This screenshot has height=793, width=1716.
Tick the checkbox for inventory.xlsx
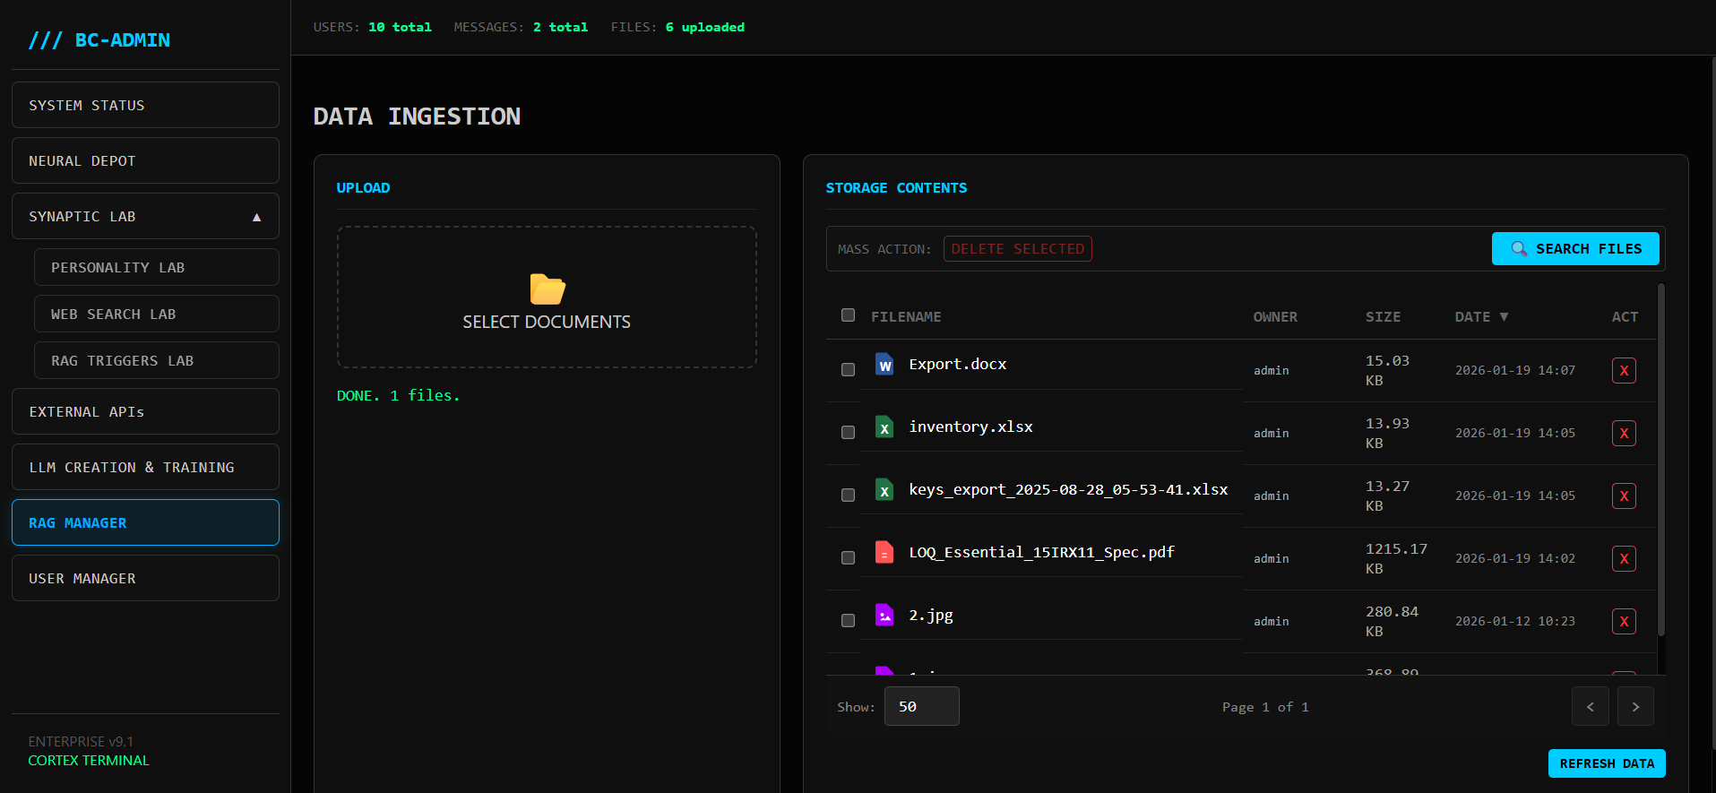click(x=848, y=433)
